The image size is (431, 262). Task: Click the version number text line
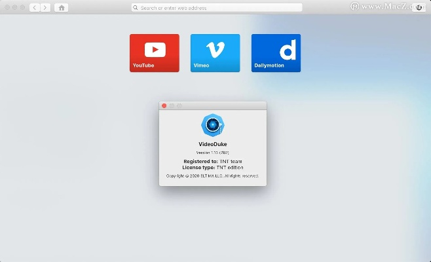point(212,152)
